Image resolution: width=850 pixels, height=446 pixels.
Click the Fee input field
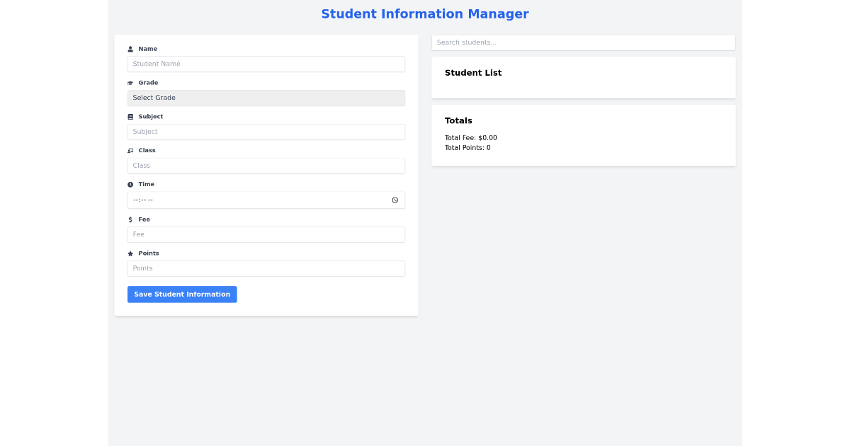point(266,234)
